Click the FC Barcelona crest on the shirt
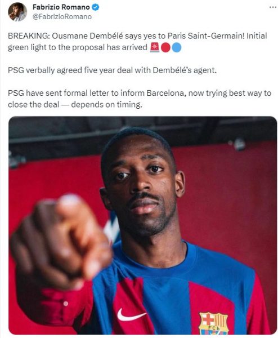 [214, 323]
